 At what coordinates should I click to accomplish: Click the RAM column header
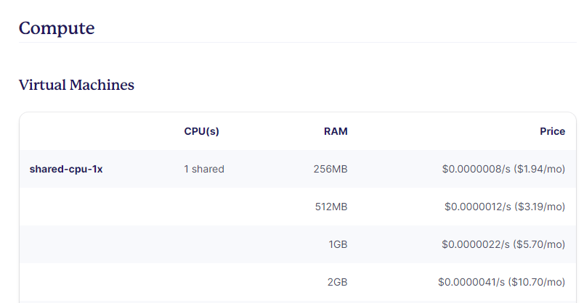tap(336, 131)
